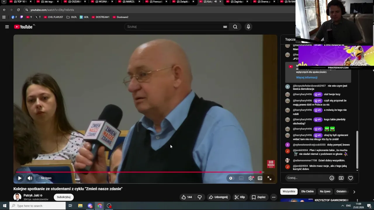Click the Na żywo live indicator
The width and height of the screenshot is (374, 210).
[46, 178]
